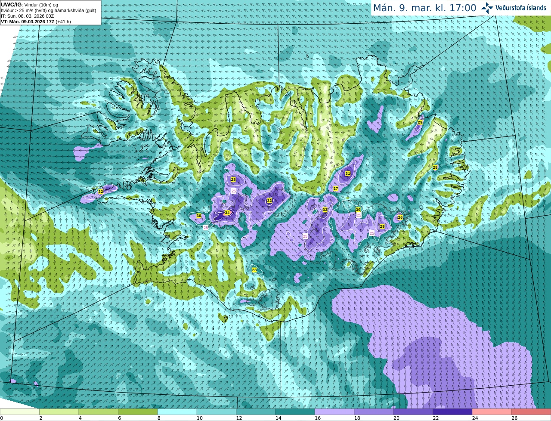
Task: Click the 'Mán. 9. mar. kl. 17:00' date header
Action: coord(424,8)
